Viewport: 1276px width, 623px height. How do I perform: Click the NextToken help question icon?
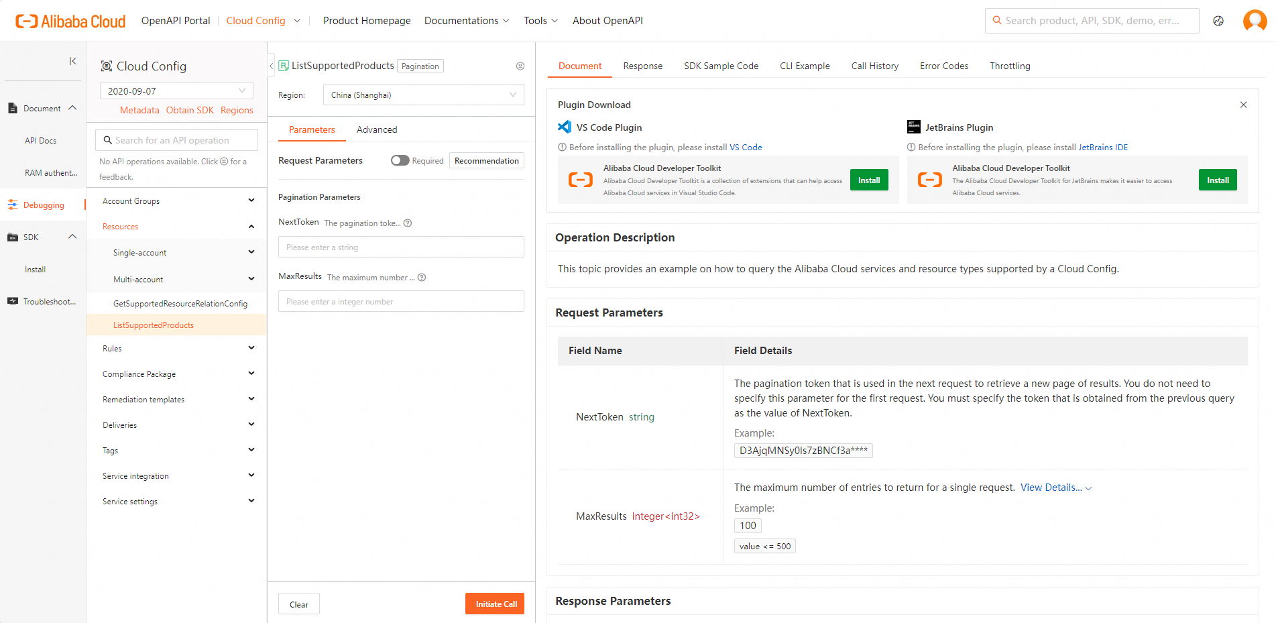tap(408, 223)
